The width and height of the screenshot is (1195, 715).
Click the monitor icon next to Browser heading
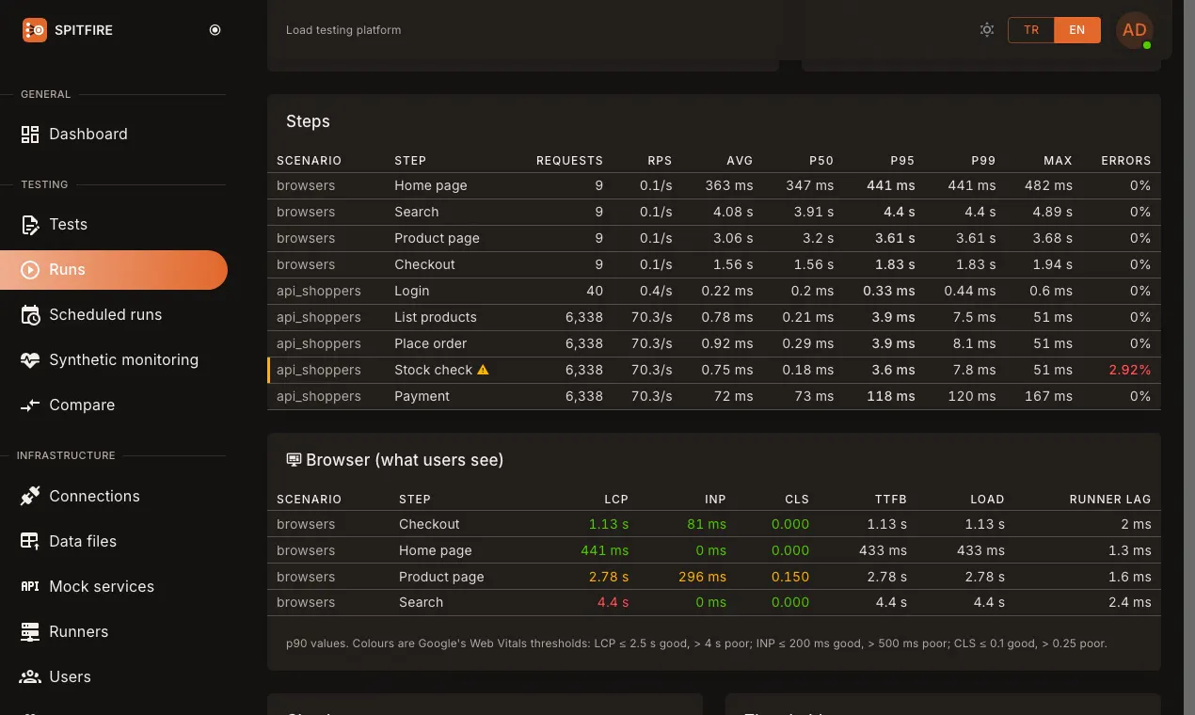coord(294,460)
